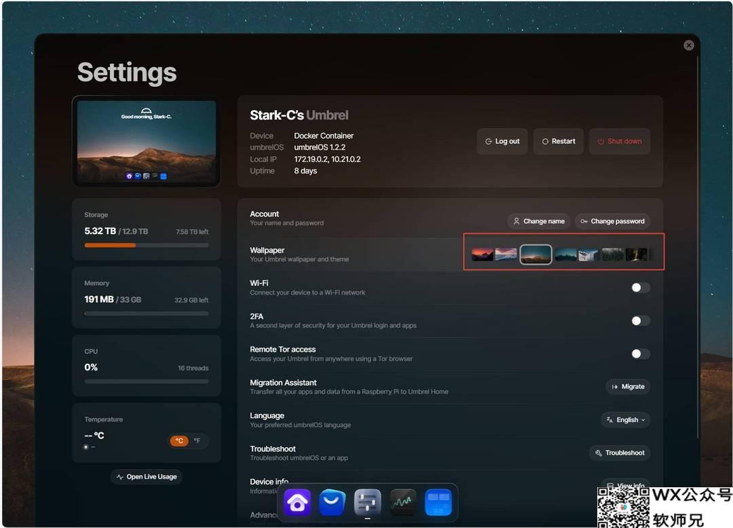Click the 'umbrelOS 1.2.2' version value

[x=320, y=147]
